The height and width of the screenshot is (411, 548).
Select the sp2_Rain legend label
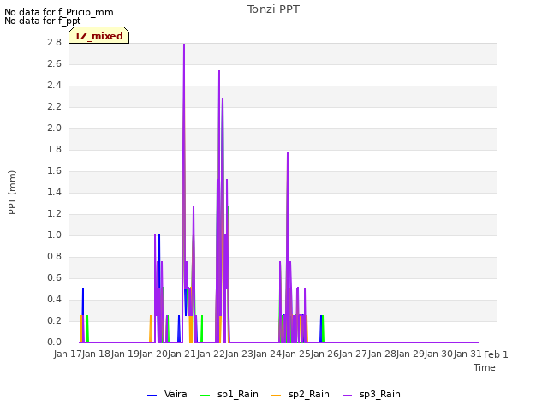click(308, 394)
